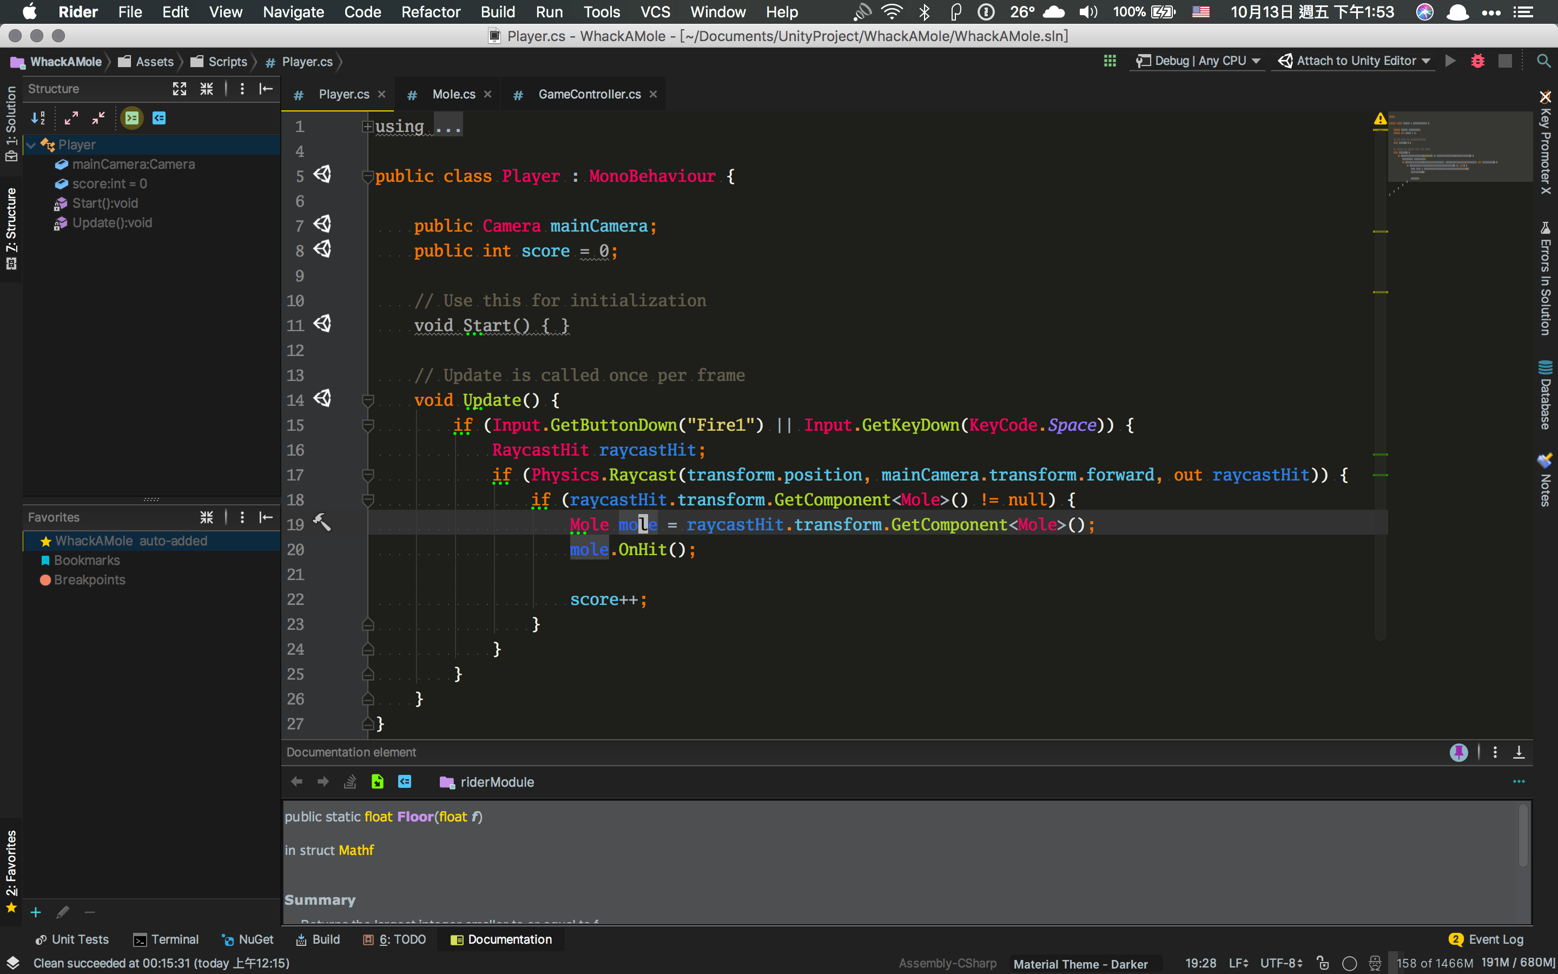The image size is (1558, 974).
Task: Click the add plus icon in Favorites
Action: pos(36,912)
